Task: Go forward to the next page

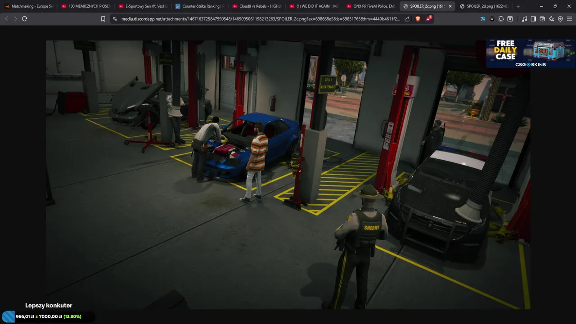Action: pos(15,19)
